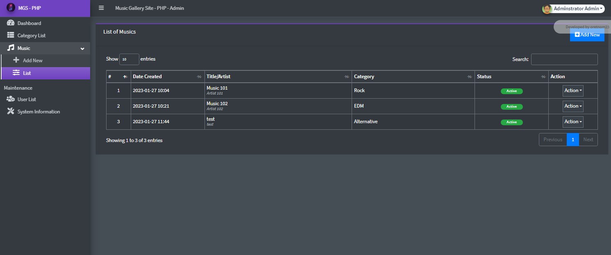Click the date 2023-01-27 10:21
The height and width of the screenshot is (255, 611).
tap(151, 106)
